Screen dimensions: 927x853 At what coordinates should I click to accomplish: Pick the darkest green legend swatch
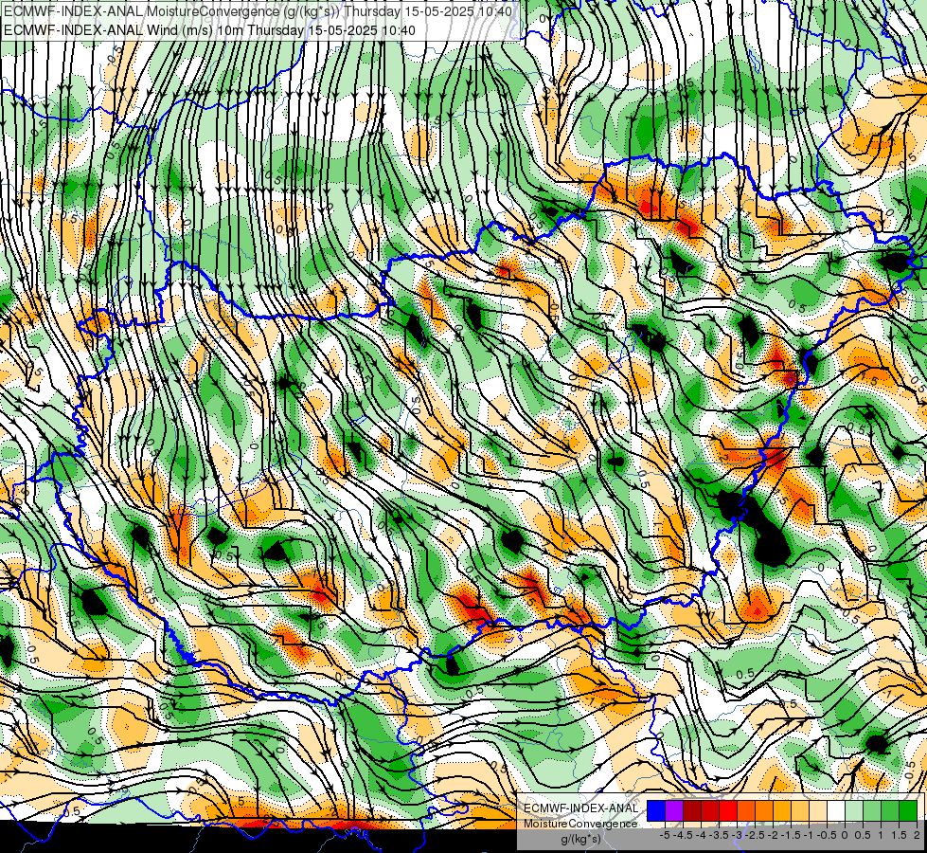click(908, 810)
